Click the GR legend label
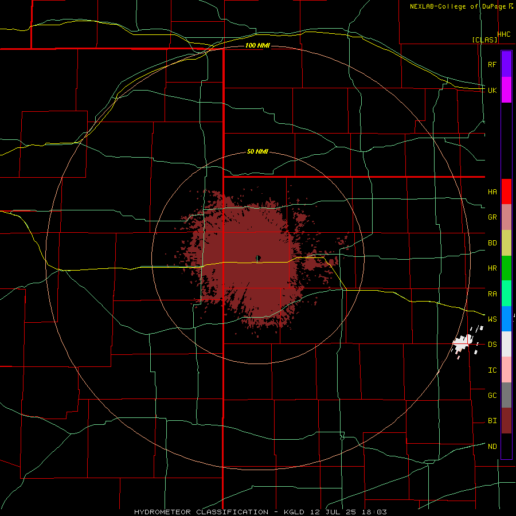Screen dimensions: 516x516 (x=492, y=217)
